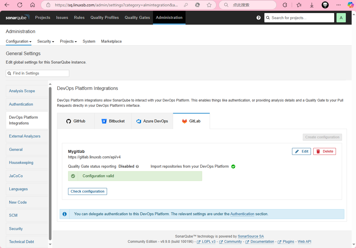Click the Create configuration button
The height and width of the screenshot is (248, 356).
[322, 137]
